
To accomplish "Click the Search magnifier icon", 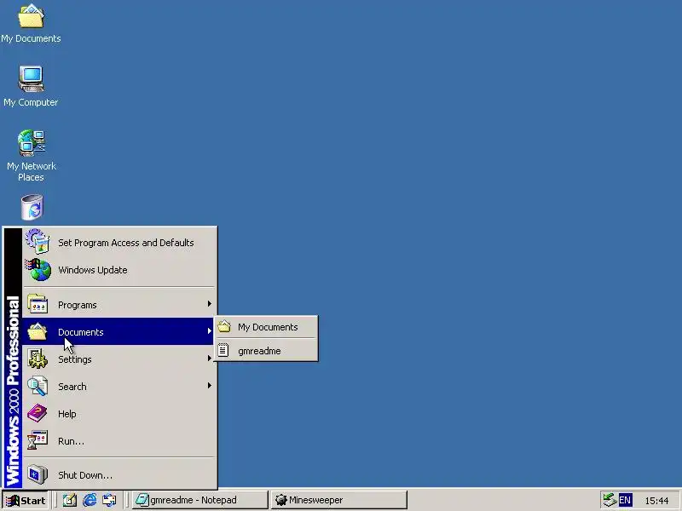I will point(38,387).
